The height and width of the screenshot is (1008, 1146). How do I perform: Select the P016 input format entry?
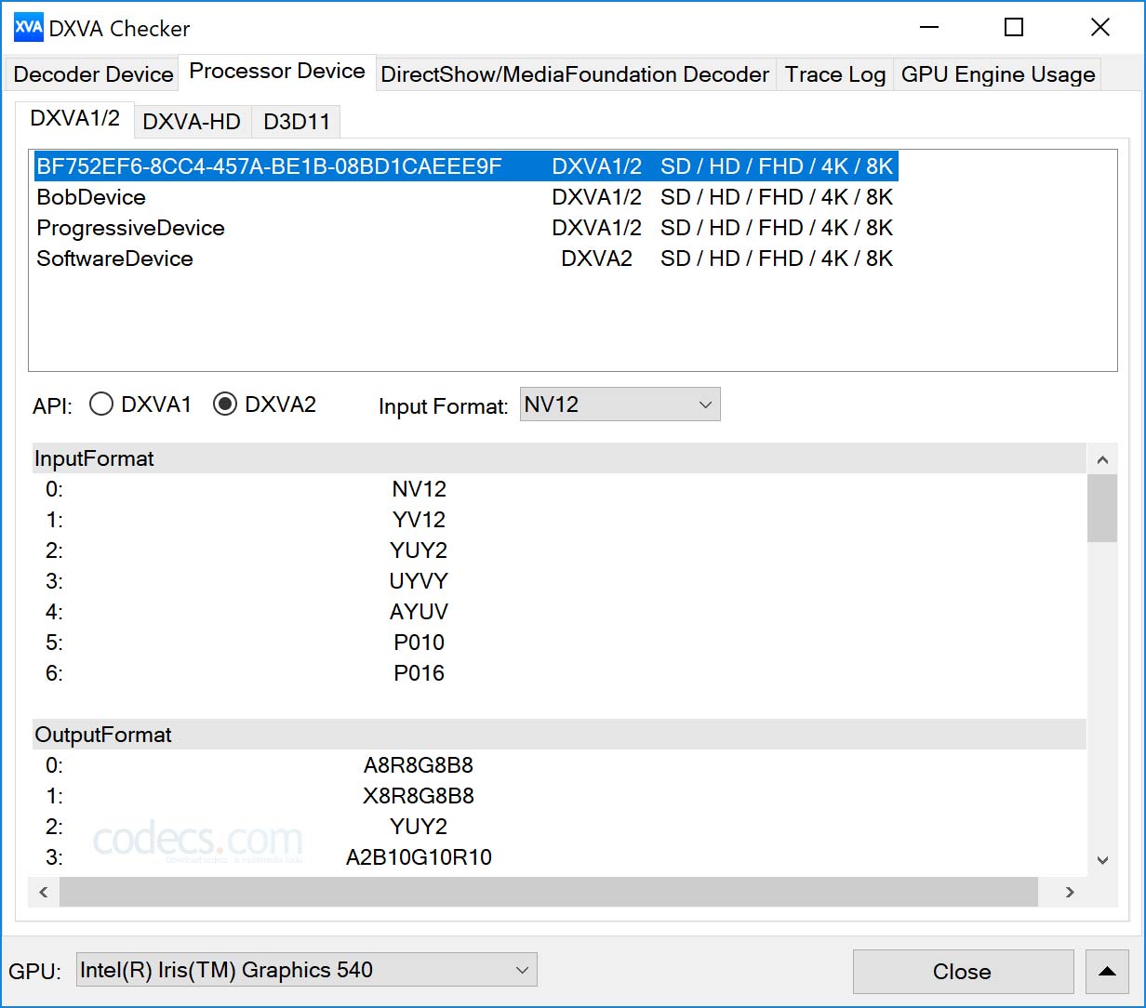click(x=559, y=673)
